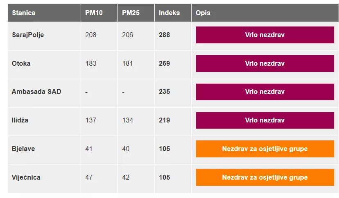Click Bjelave's orange Nezdrav za osjetljive grupe badge

[x=265, y=149]
